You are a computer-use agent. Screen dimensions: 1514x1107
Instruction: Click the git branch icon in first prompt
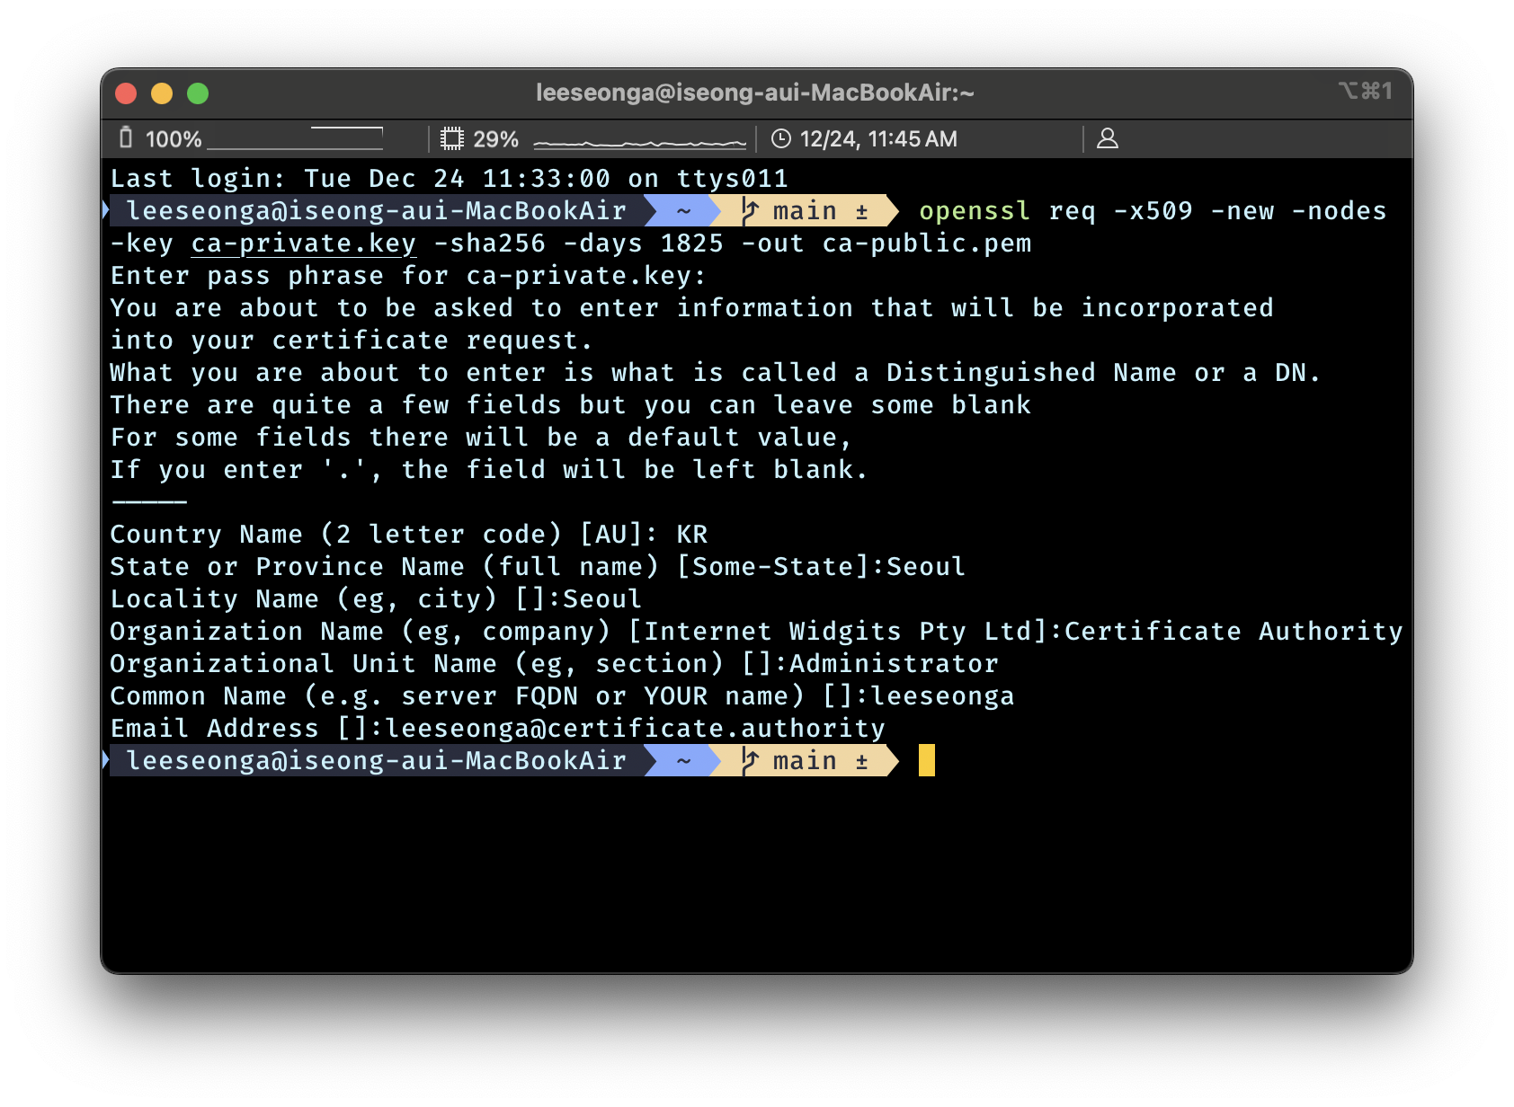click(x=750, y=211)
